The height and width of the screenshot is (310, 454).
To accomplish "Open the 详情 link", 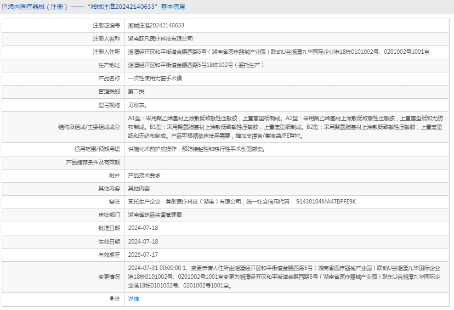I will [x=133, y=299].
